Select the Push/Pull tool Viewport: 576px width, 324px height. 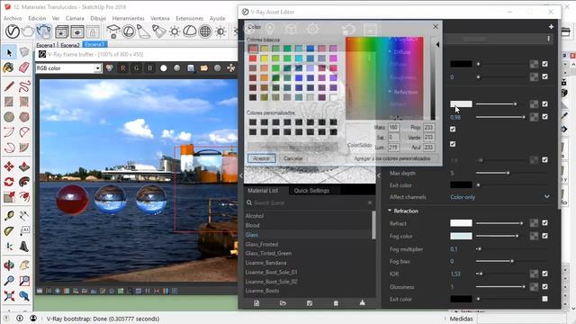coord(24,166)
